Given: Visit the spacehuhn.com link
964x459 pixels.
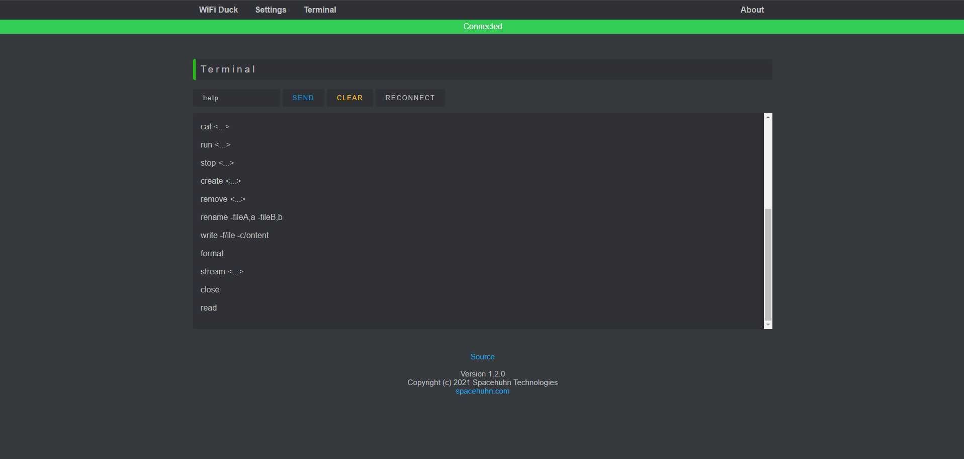Looking at the screenshot, I should coord(482,391).
